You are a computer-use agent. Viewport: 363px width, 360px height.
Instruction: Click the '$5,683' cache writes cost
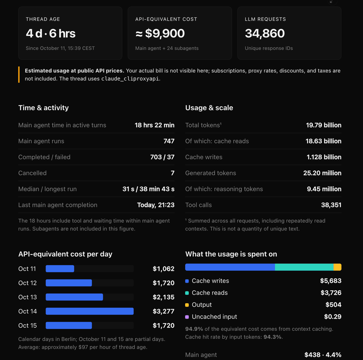(331, 281)
